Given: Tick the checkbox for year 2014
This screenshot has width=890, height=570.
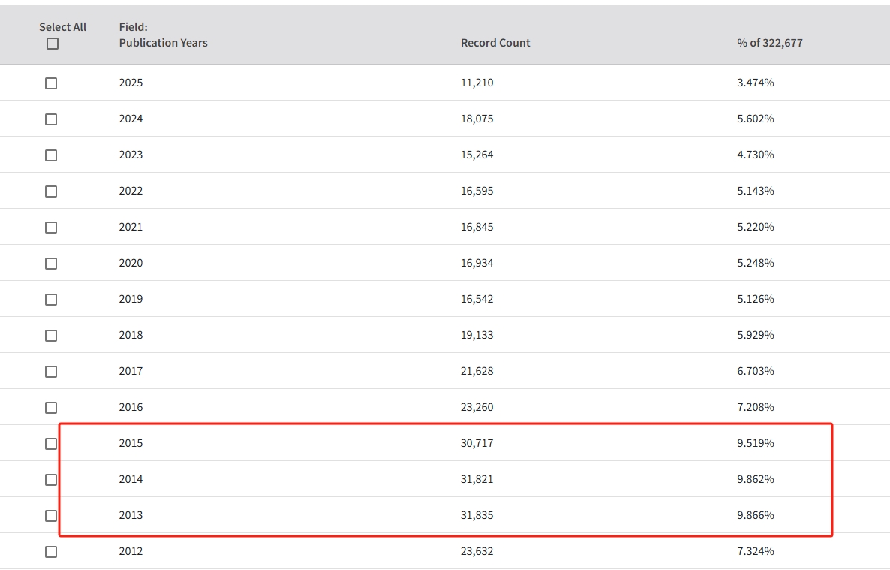Looking at the screenshot, I should point(51,480).
